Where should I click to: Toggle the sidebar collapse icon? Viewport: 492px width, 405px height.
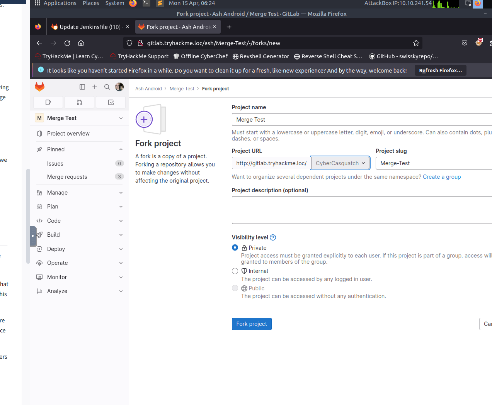82,87
